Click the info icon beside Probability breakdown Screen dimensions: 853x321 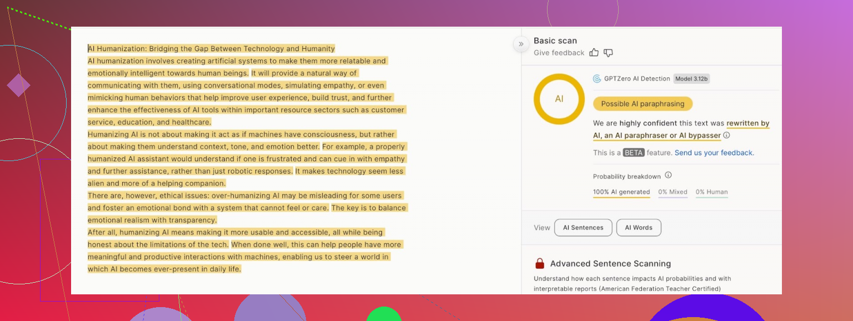668,175
